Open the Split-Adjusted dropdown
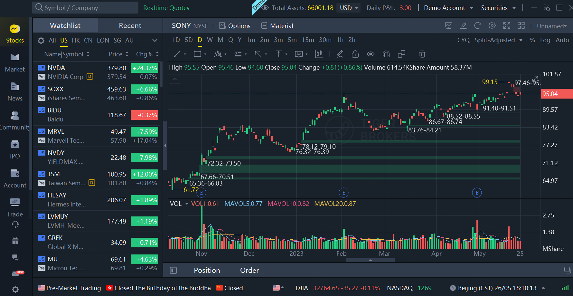The height and width of the screenshot is (296, 573). tap(498, 40)
